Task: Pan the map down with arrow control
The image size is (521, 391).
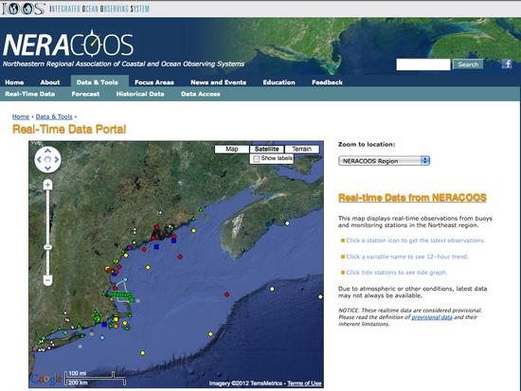Action: click(x=48, y=169)
